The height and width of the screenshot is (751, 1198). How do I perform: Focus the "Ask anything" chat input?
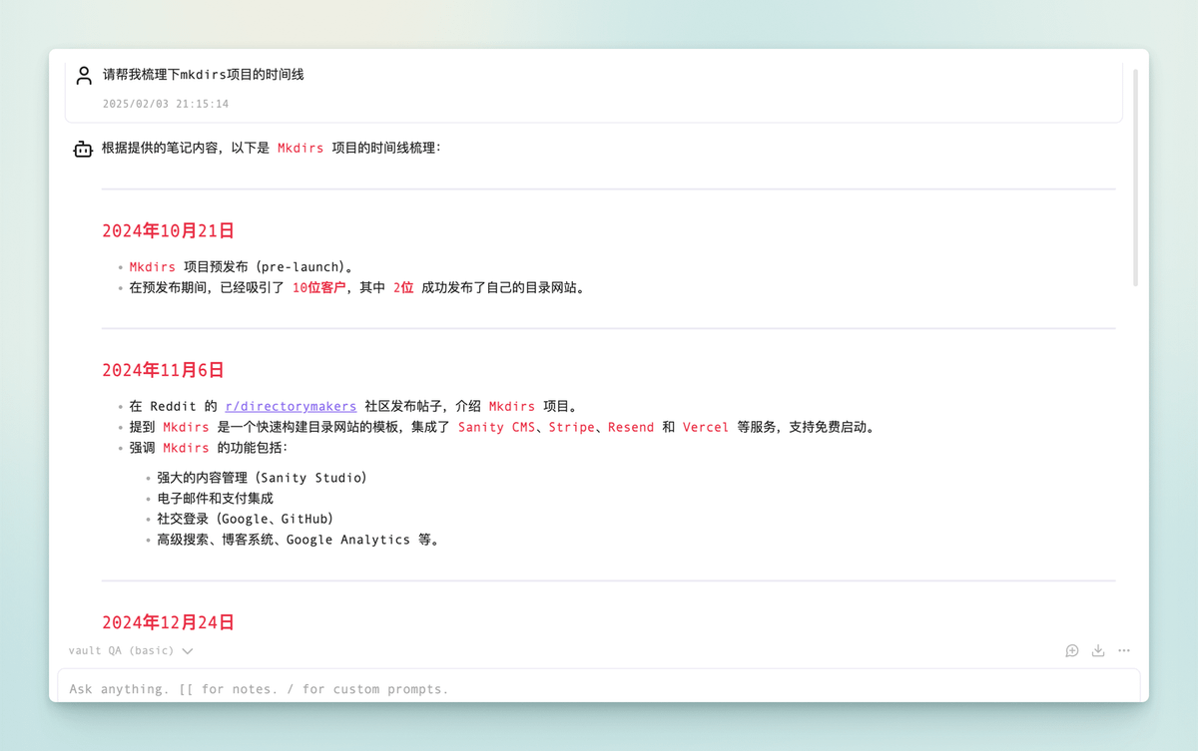[599, 688]
